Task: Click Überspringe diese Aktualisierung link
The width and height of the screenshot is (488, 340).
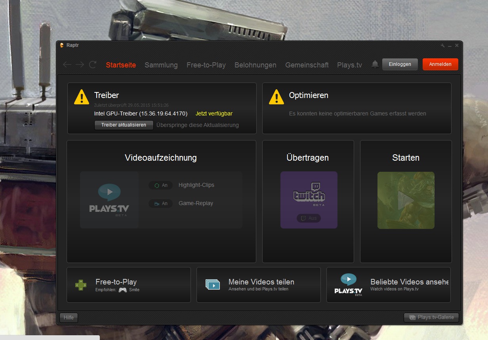Action: [198, 125]
